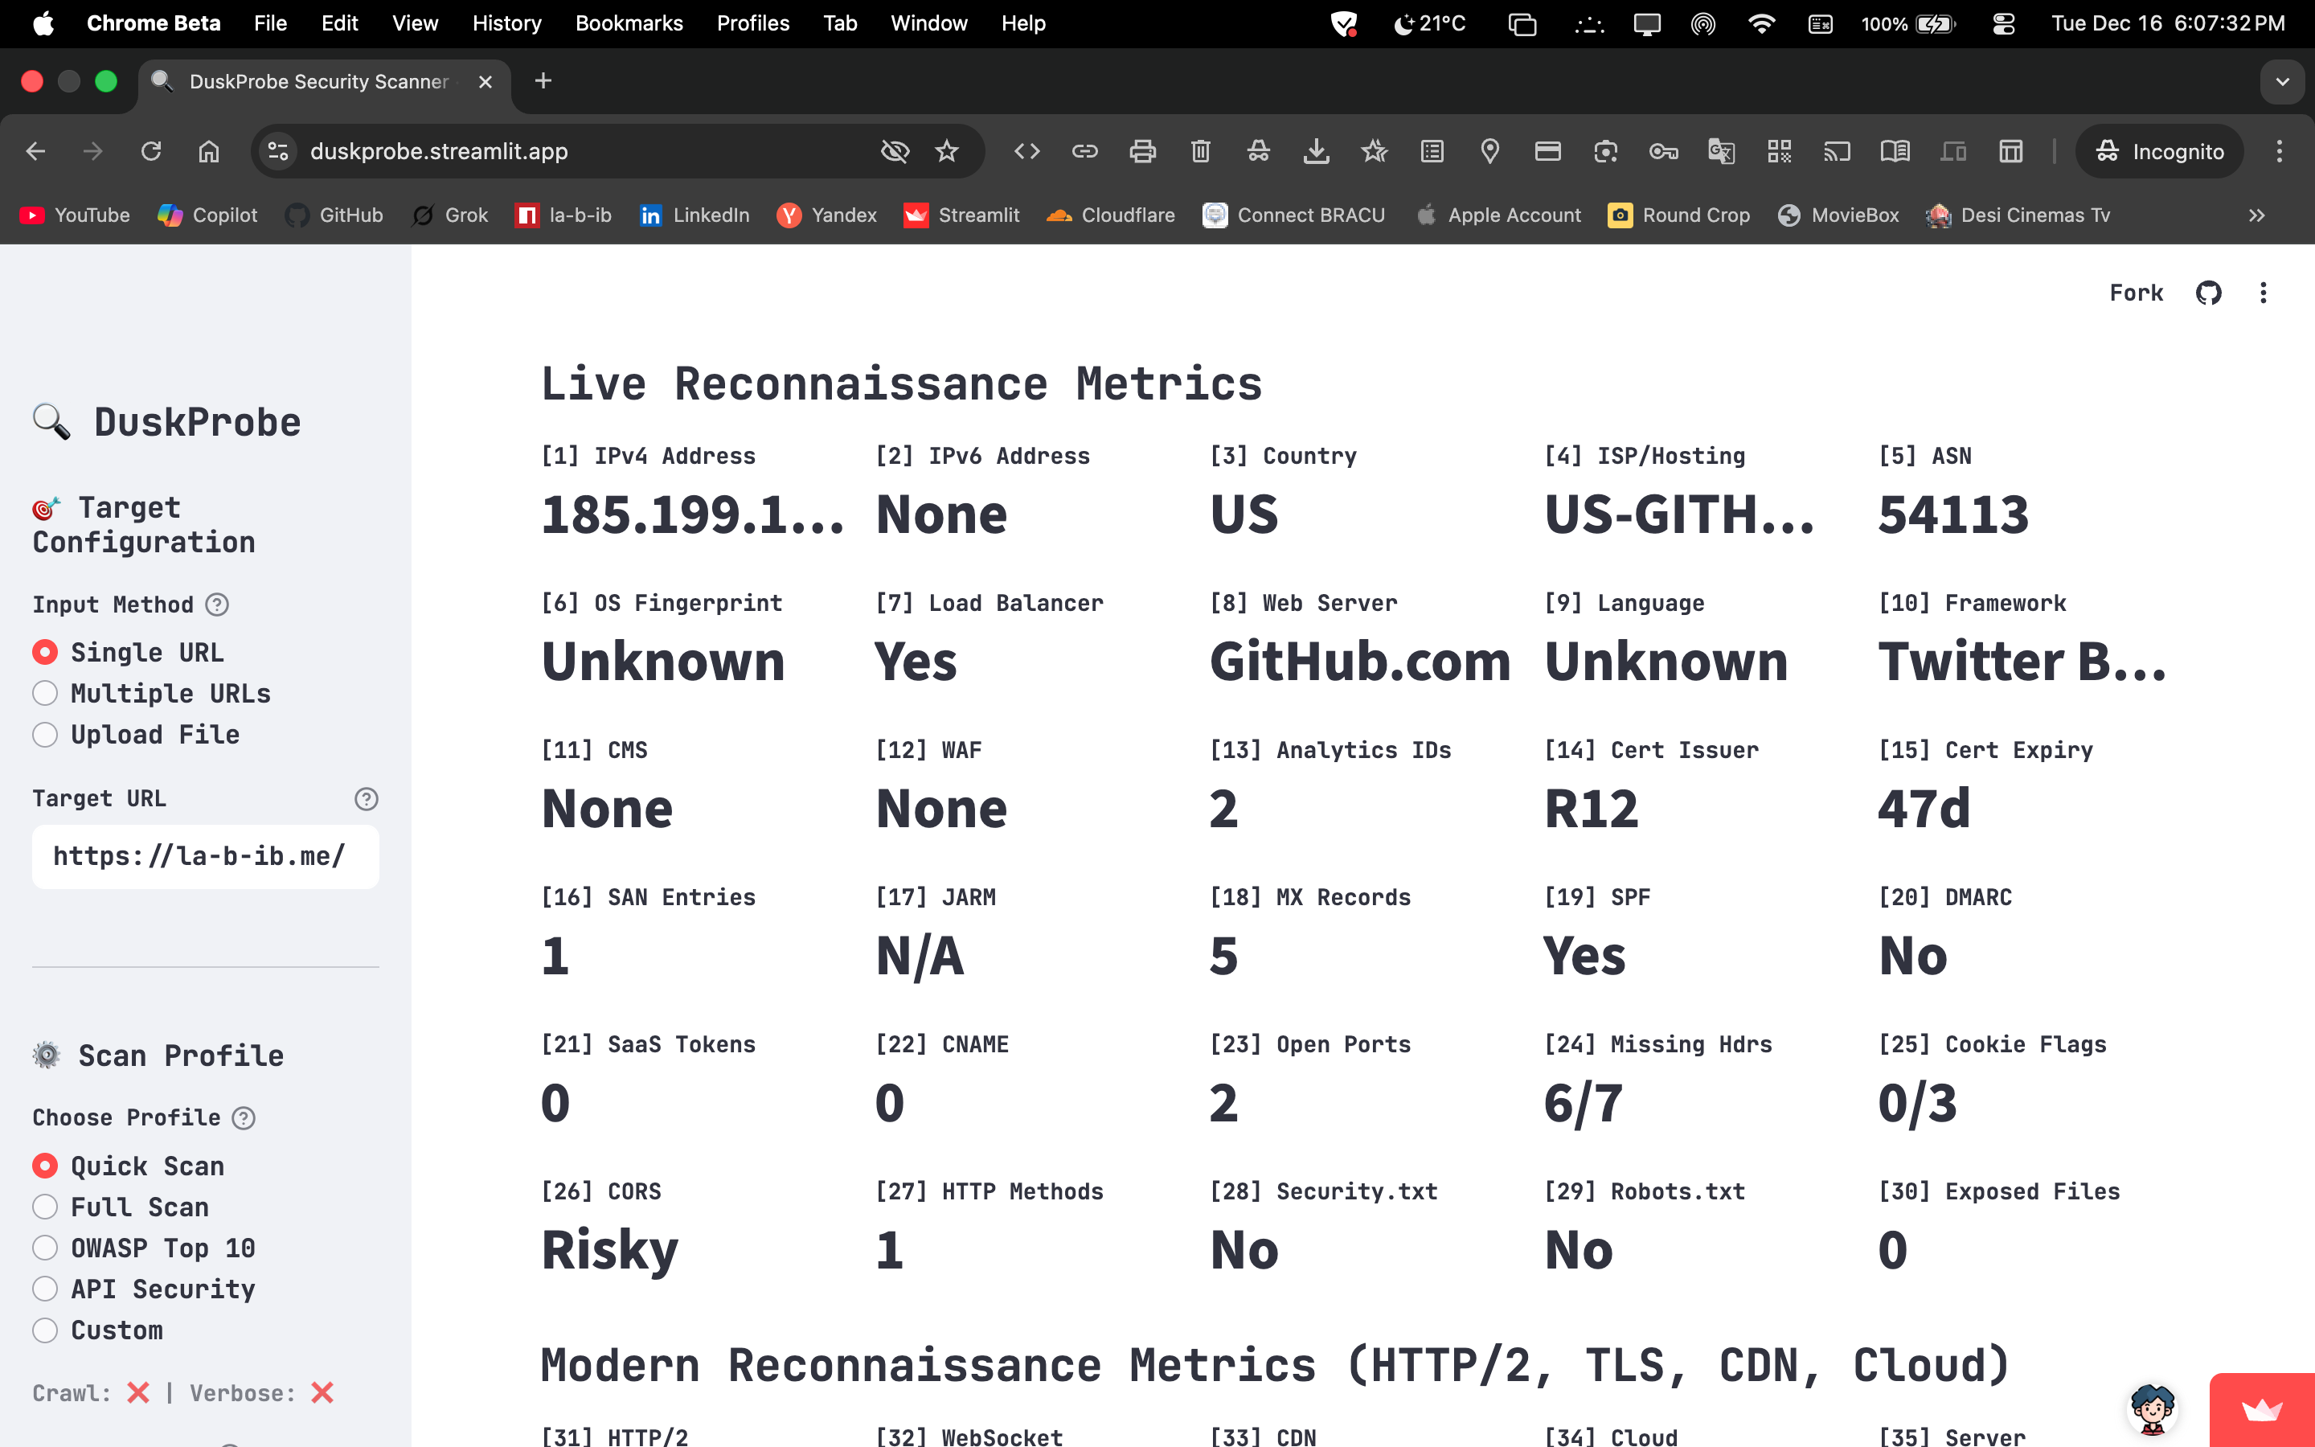Click the Target URL input field

pos(205,856)
